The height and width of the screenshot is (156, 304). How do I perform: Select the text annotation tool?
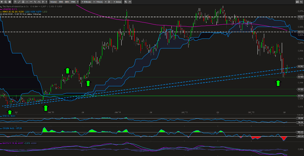click(15, 2)
